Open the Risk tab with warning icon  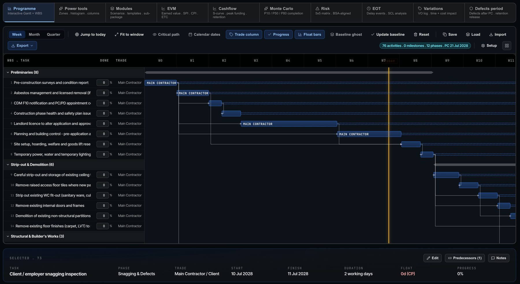click(x=336, y=12)
